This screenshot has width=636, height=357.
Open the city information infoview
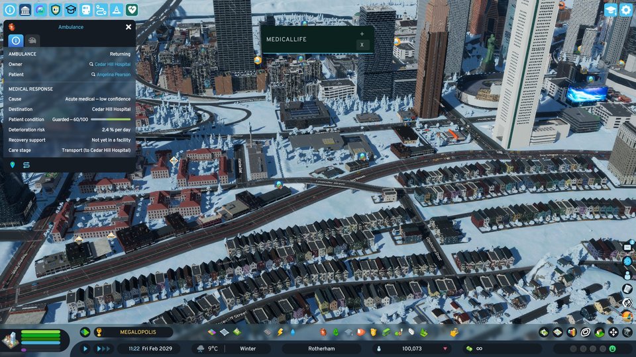(10, 9)
